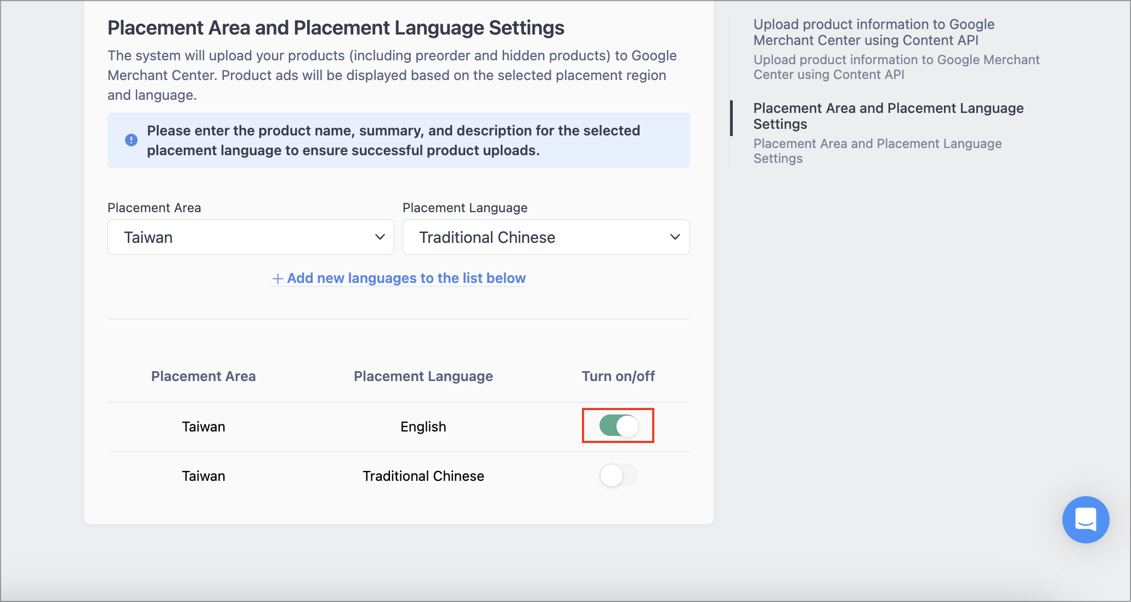Click the Placement Area chevron arrow
Viewport: 1131px width, 602px height.
(x=380, y=237)
